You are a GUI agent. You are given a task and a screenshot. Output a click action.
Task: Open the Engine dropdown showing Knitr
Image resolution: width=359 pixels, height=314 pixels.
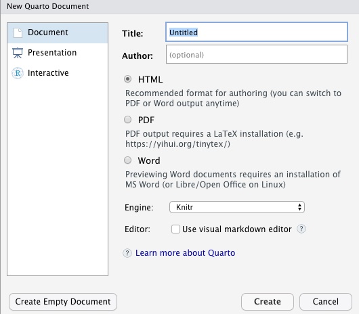pyautogui.click(x=237, y=207)
